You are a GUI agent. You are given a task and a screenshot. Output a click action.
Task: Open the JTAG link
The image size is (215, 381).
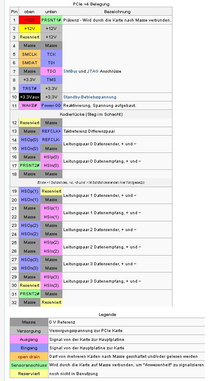(93, 71)
